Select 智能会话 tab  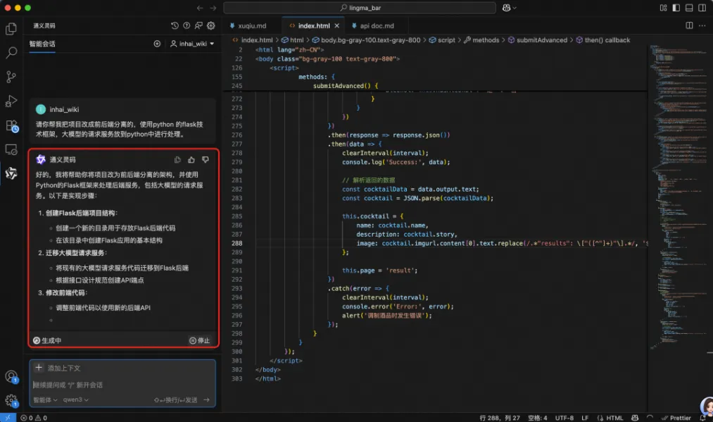click(x=42, y=44)
